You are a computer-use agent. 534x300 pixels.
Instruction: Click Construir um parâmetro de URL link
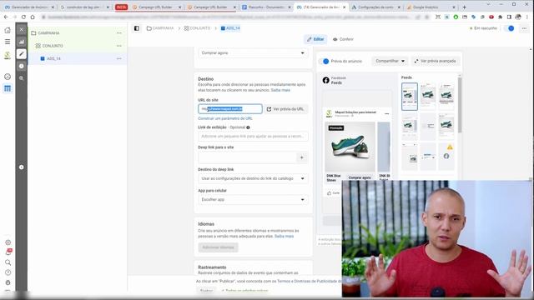pos(225,118)
